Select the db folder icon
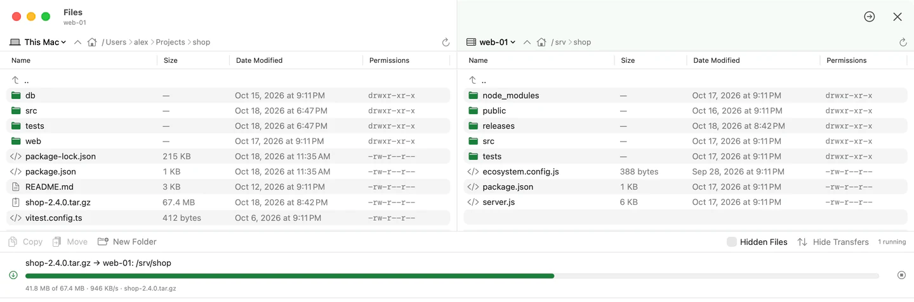The image size is (914, 302). tap(16, 95)
